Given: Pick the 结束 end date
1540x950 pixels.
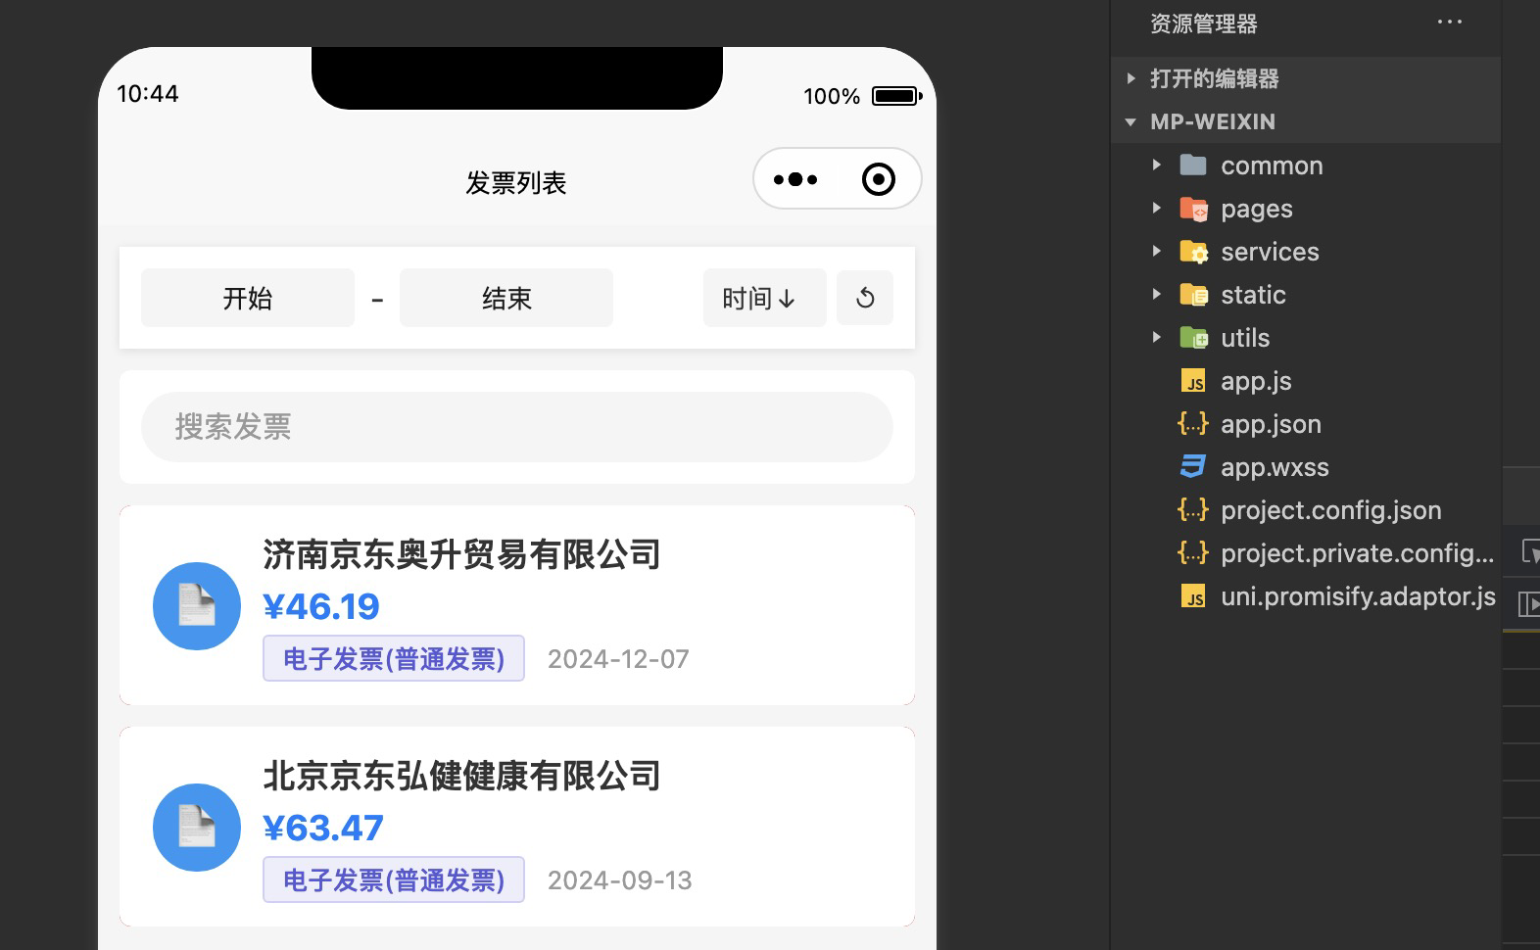Looking at the screenshot, I should click(x=506, y=298).
